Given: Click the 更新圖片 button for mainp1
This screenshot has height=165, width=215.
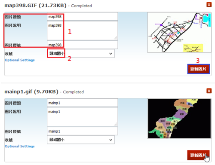Looking at the screenshot, I should point(198,155).
